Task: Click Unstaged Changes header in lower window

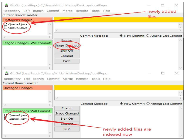Action: (28, 88)
